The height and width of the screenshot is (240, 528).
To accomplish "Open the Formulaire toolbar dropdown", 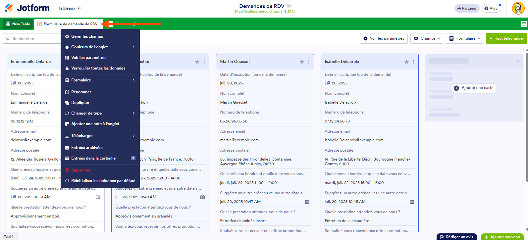I will pos(464,38).
